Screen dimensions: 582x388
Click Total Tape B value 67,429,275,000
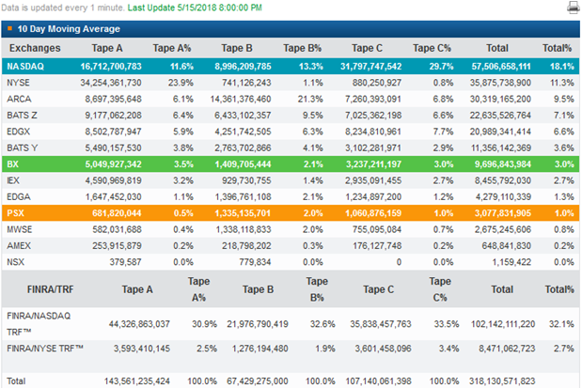click(258, 381)
